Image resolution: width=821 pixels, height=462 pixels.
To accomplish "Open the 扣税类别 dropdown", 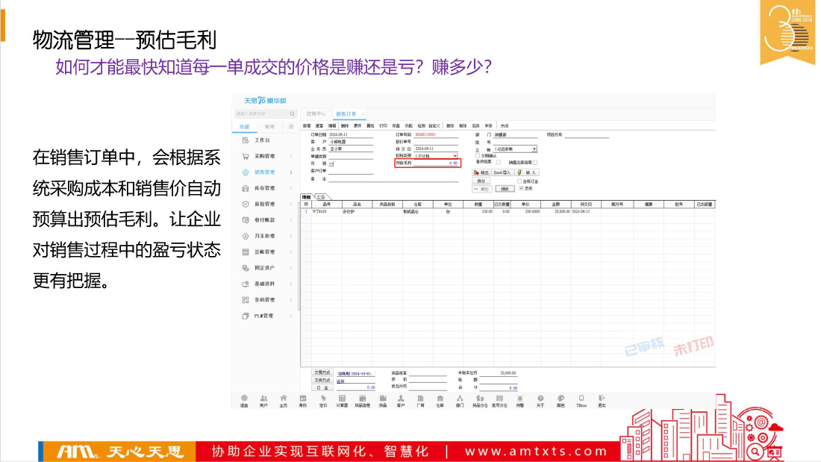I will [x=455, y=155].
